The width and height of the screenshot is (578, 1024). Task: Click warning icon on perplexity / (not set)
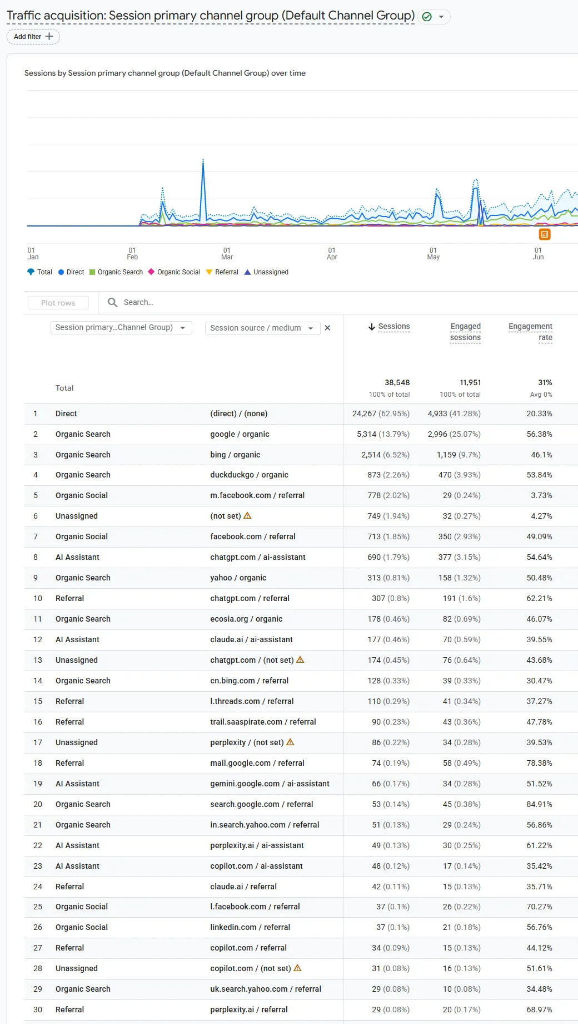tap(290, 742)
